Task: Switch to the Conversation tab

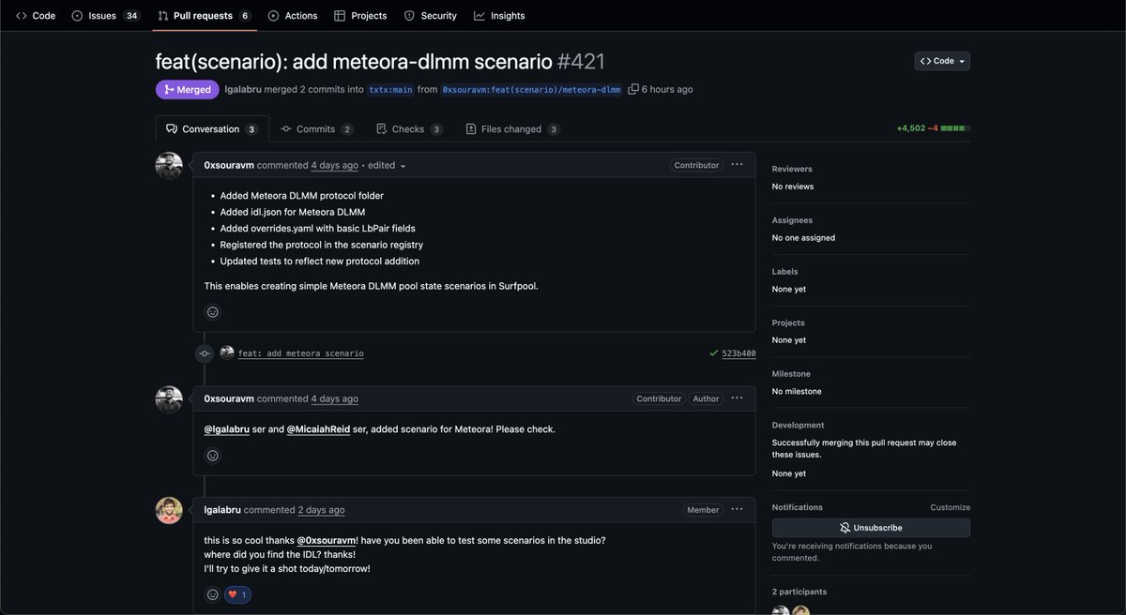Action: (212, 128)
